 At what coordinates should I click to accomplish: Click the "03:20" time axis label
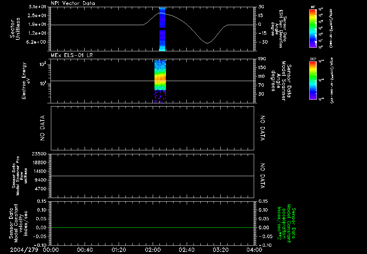(x=220, y=250)
